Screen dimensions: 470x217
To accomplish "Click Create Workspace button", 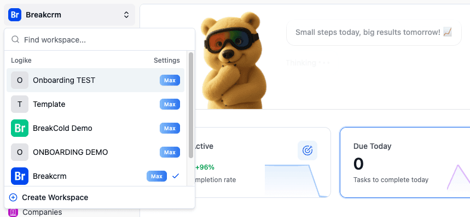I will coord(100,197).
